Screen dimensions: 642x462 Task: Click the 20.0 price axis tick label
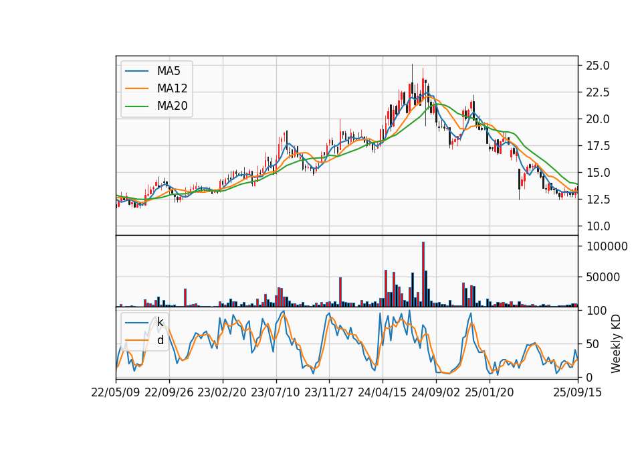click(x=597, y=119)
